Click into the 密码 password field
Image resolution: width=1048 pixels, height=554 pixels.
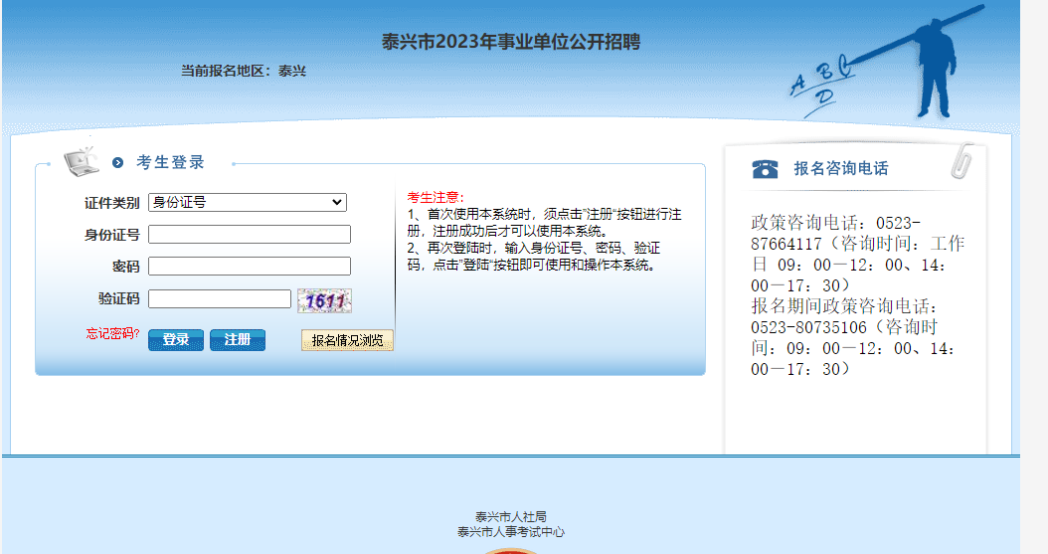click(249, 267)
